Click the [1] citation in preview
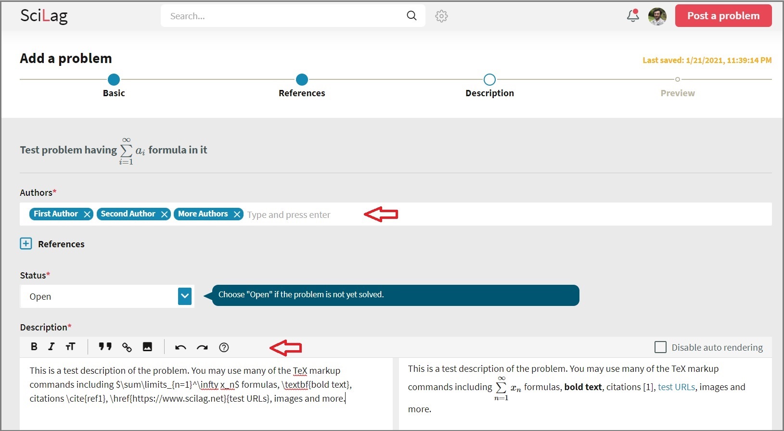Viewport: 784px width, 431px height. point(649,387)
